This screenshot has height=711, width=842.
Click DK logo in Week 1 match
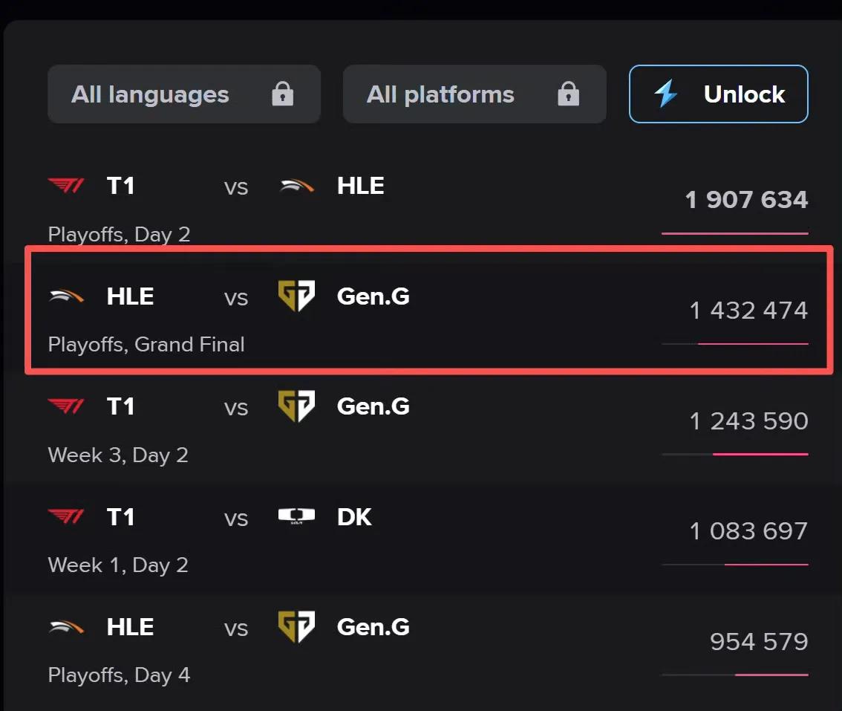click(296, 516)
